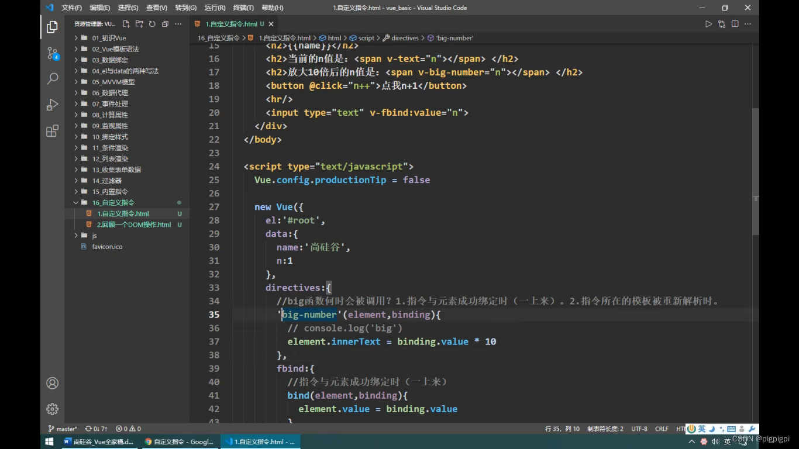Open the Search view in the activity bar
This screenshot has height=449, width=799.
(x=52, y=78)
